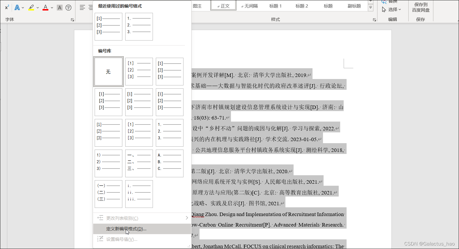
Task: Apply the 正文 style
Action: tap(223, 6)
